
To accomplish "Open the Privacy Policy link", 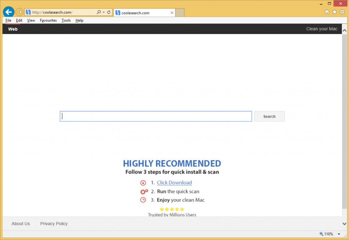I will click(54, 224).
